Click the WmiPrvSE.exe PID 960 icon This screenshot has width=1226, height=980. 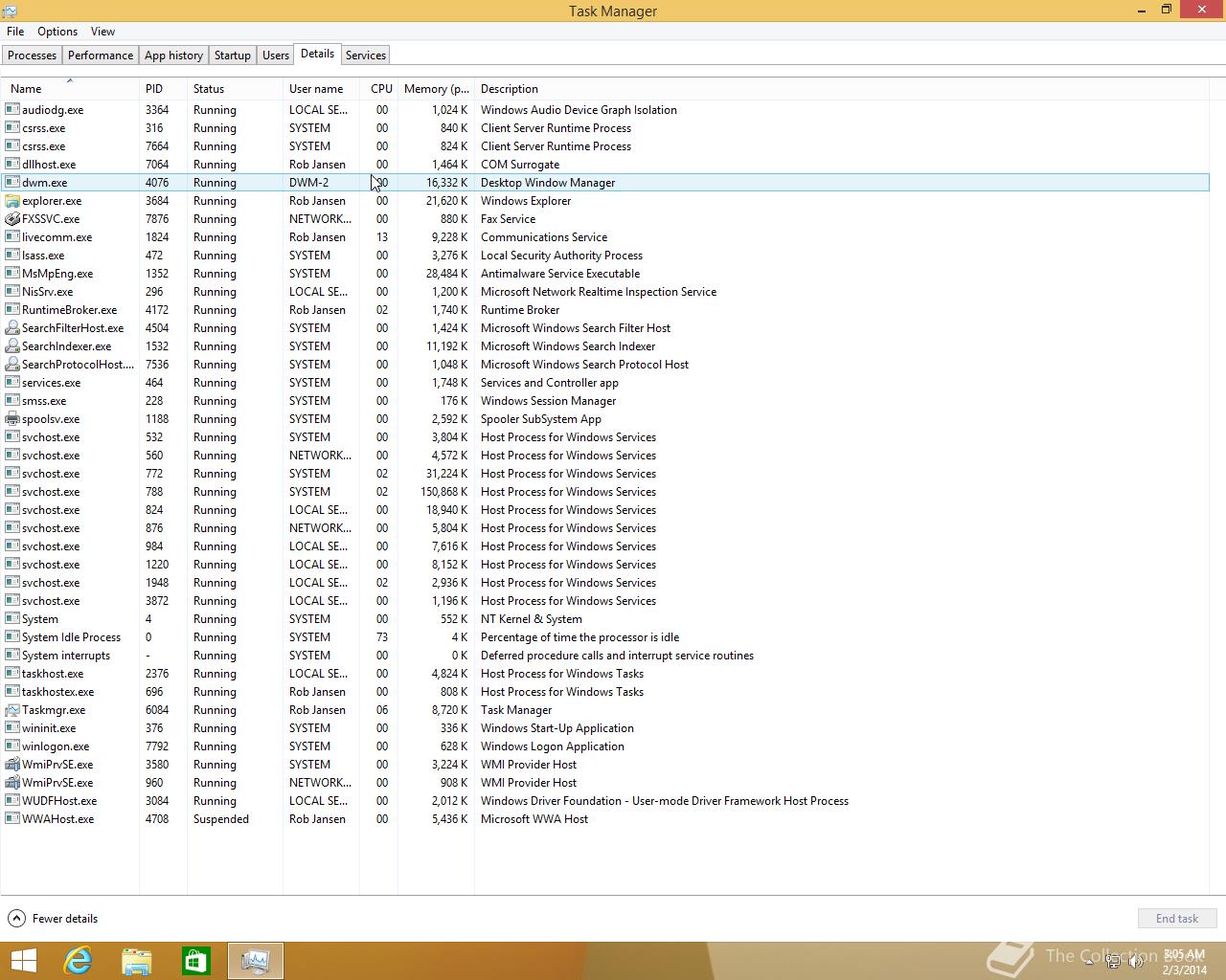click(12, 783)
